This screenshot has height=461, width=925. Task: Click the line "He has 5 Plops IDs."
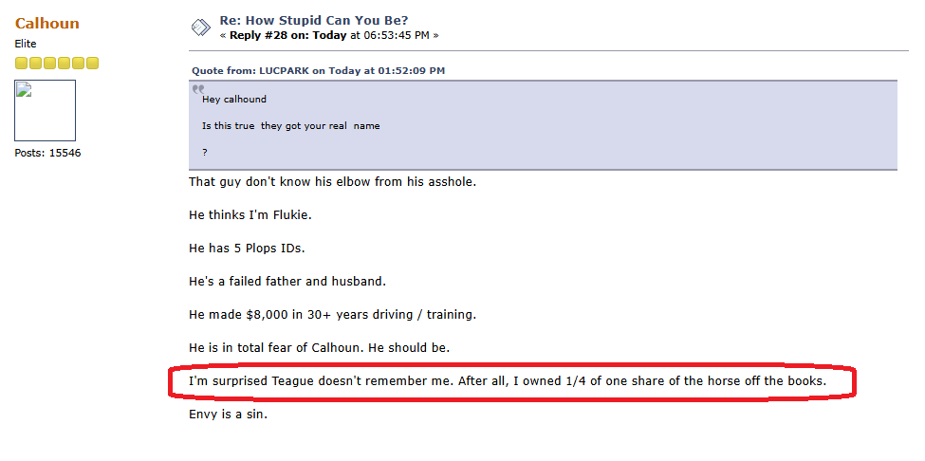click(246, 248)
